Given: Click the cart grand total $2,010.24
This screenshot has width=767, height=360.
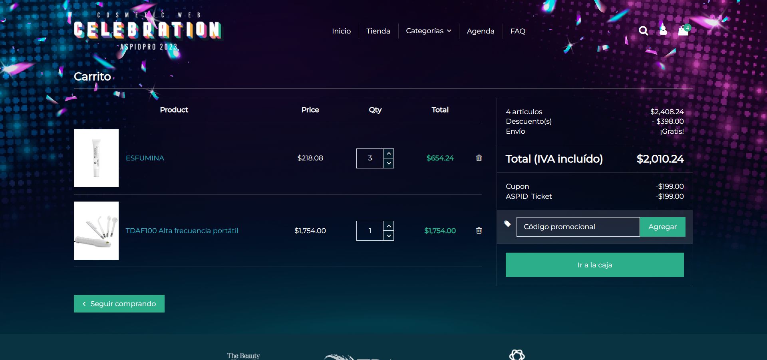Looking at the screenshot, I should pyautogui.click(x=660, y=159).
